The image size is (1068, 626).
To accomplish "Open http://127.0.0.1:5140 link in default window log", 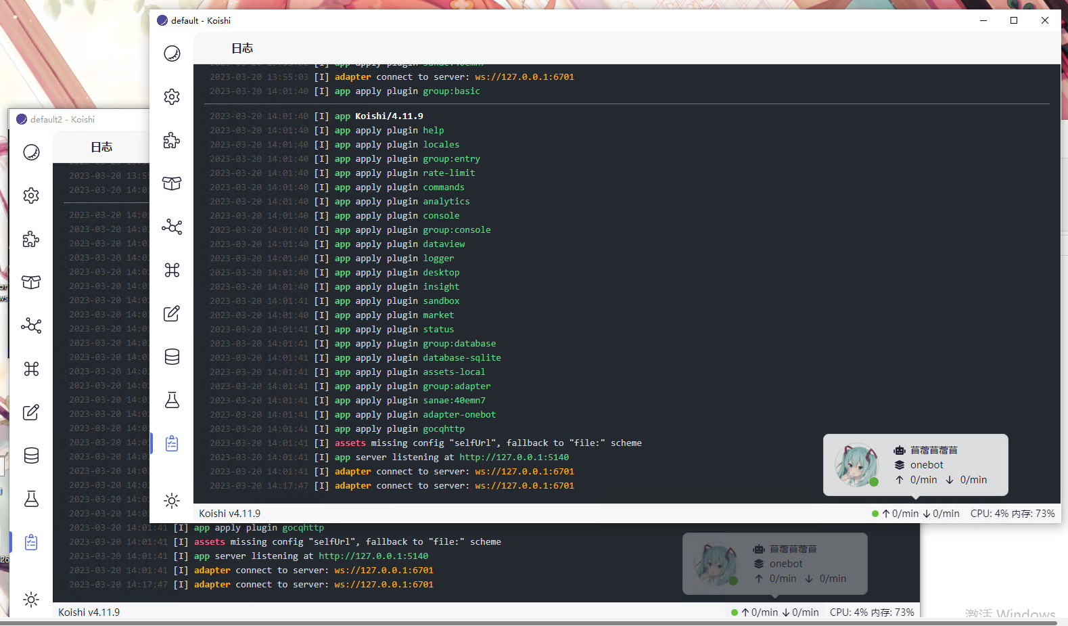I will coord(514,457).
